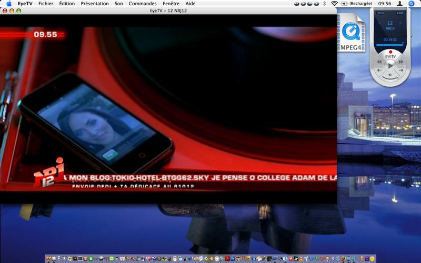
Task: Start recording with the red record button
Action: pos(390,52)
